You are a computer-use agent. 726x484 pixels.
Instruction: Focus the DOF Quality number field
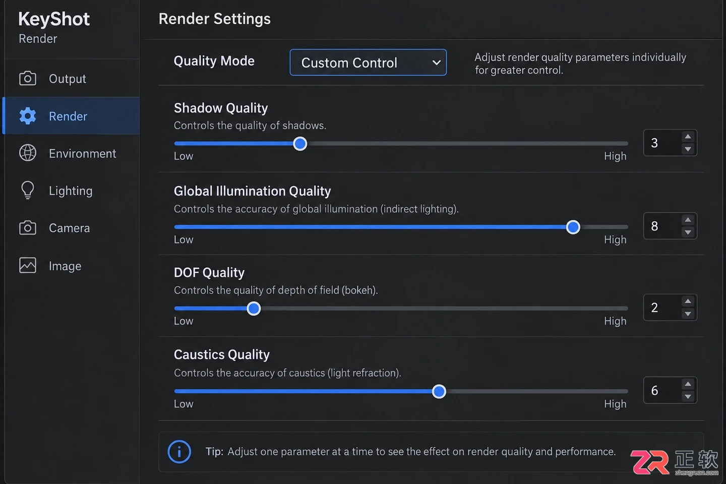click(x=662, y=308)
